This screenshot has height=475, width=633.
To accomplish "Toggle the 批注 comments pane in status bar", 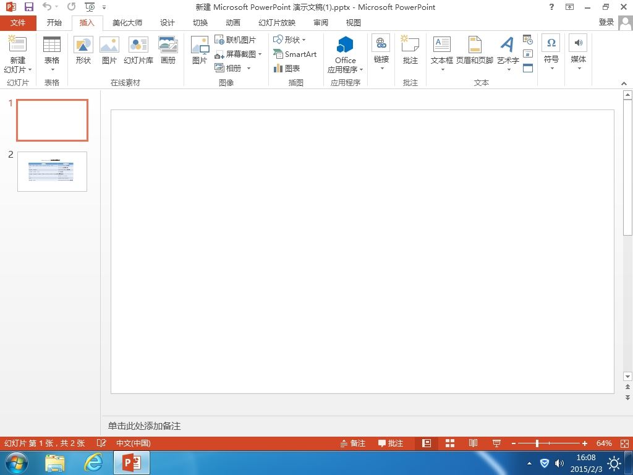I will pos(391,443).
